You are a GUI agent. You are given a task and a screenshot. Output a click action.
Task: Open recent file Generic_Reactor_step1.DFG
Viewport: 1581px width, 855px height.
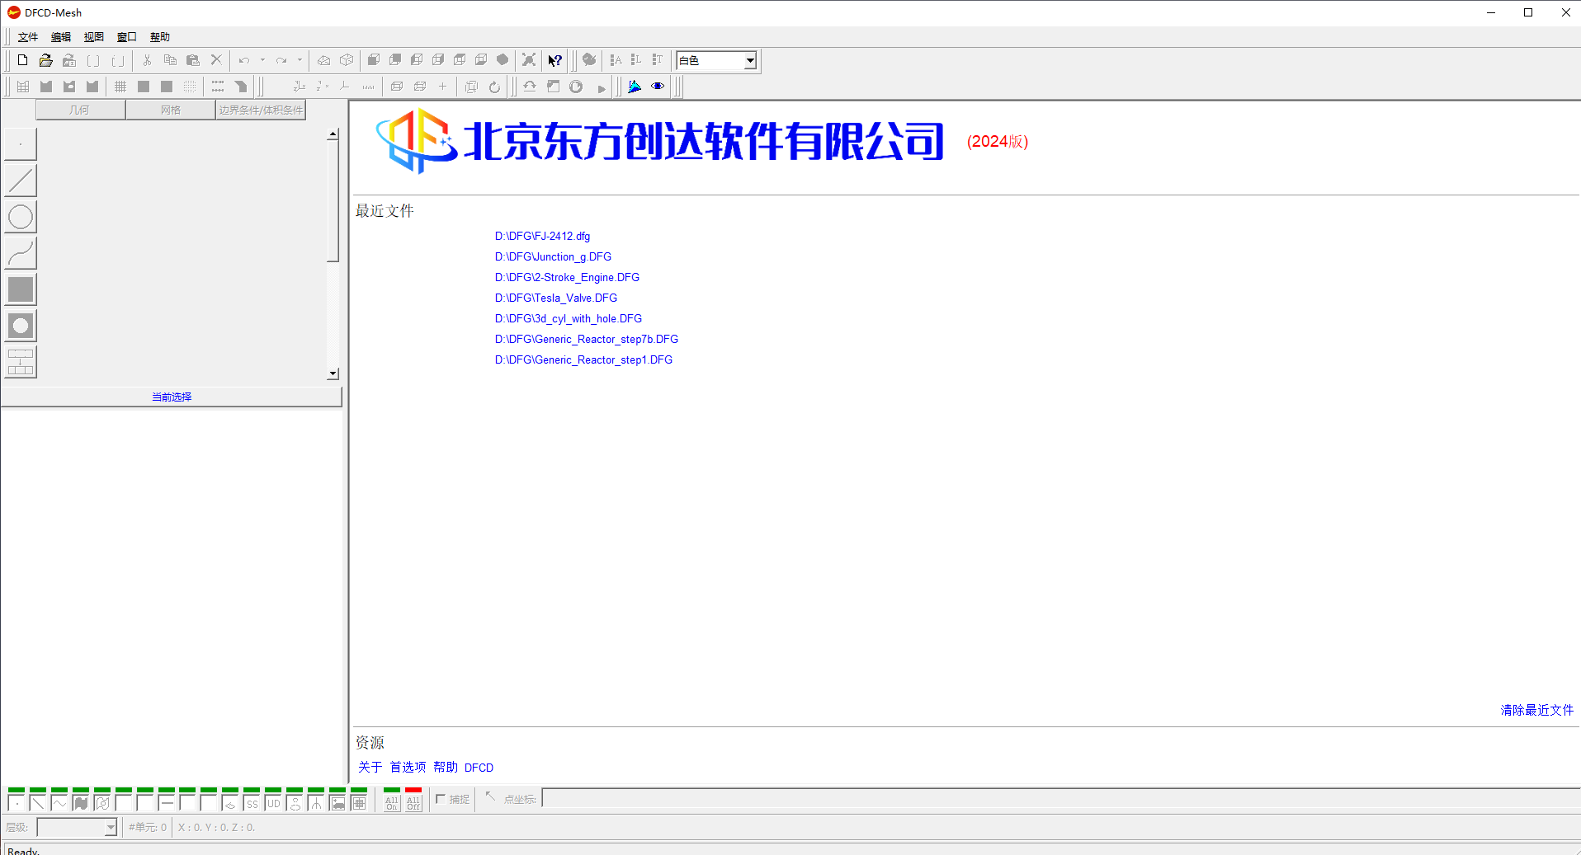click(x=583, y=359)
